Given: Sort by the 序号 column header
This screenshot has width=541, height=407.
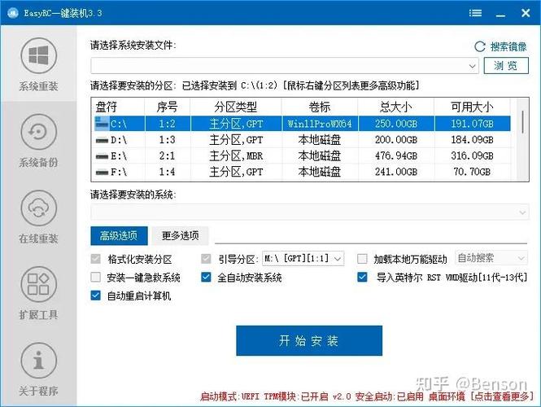Looking at the screenshot, I should [x=168, y=107].
